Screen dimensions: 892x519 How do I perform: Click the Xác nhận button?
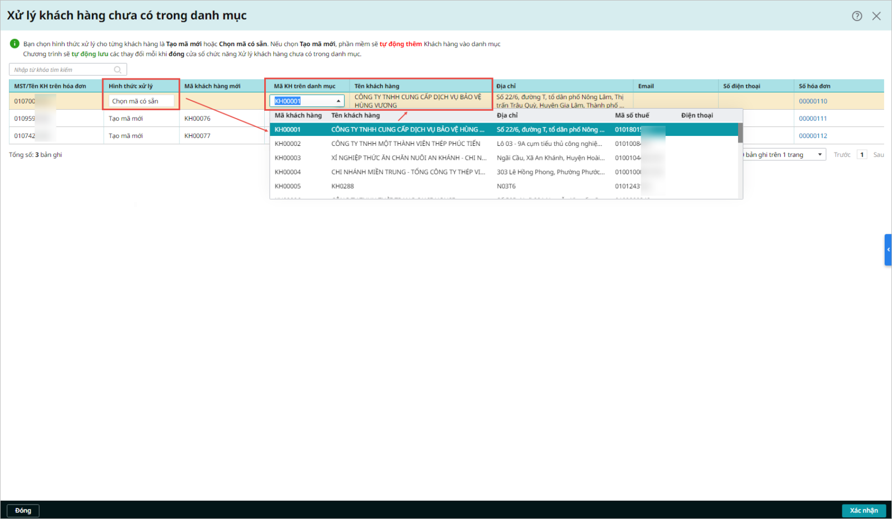(x=864, y=510)
